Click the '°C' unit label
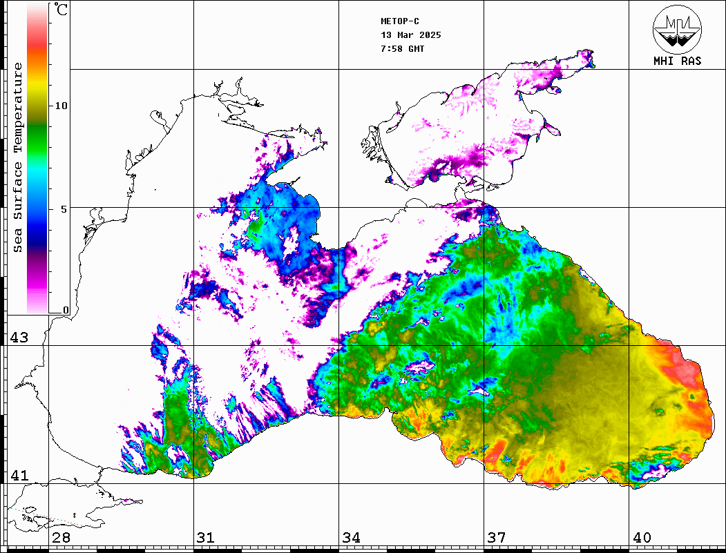The height and width of the screenshot is (553, 726). [x=61, y=9]
